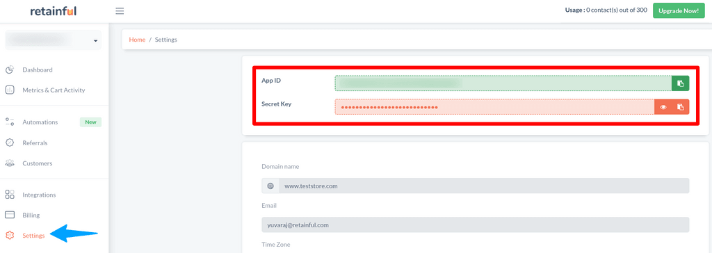712x253 pixels.
Task: Click the Billing card icon
Action: point(10,215)
